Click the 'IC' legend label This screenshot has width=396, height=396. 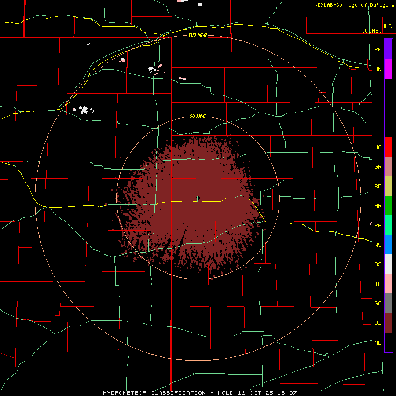click(x=378, y=284)
